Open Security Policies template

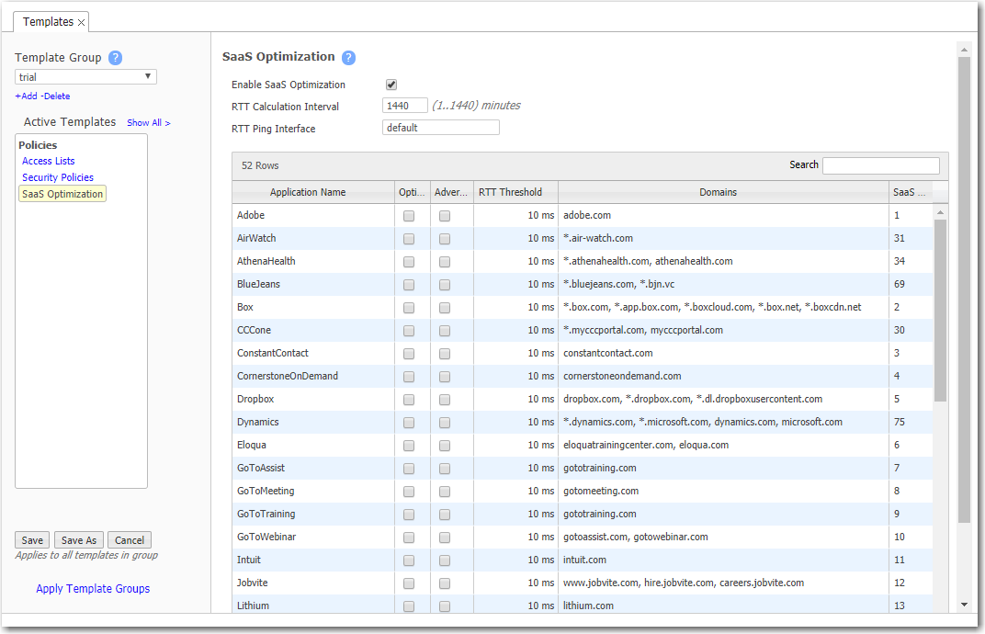58,177
